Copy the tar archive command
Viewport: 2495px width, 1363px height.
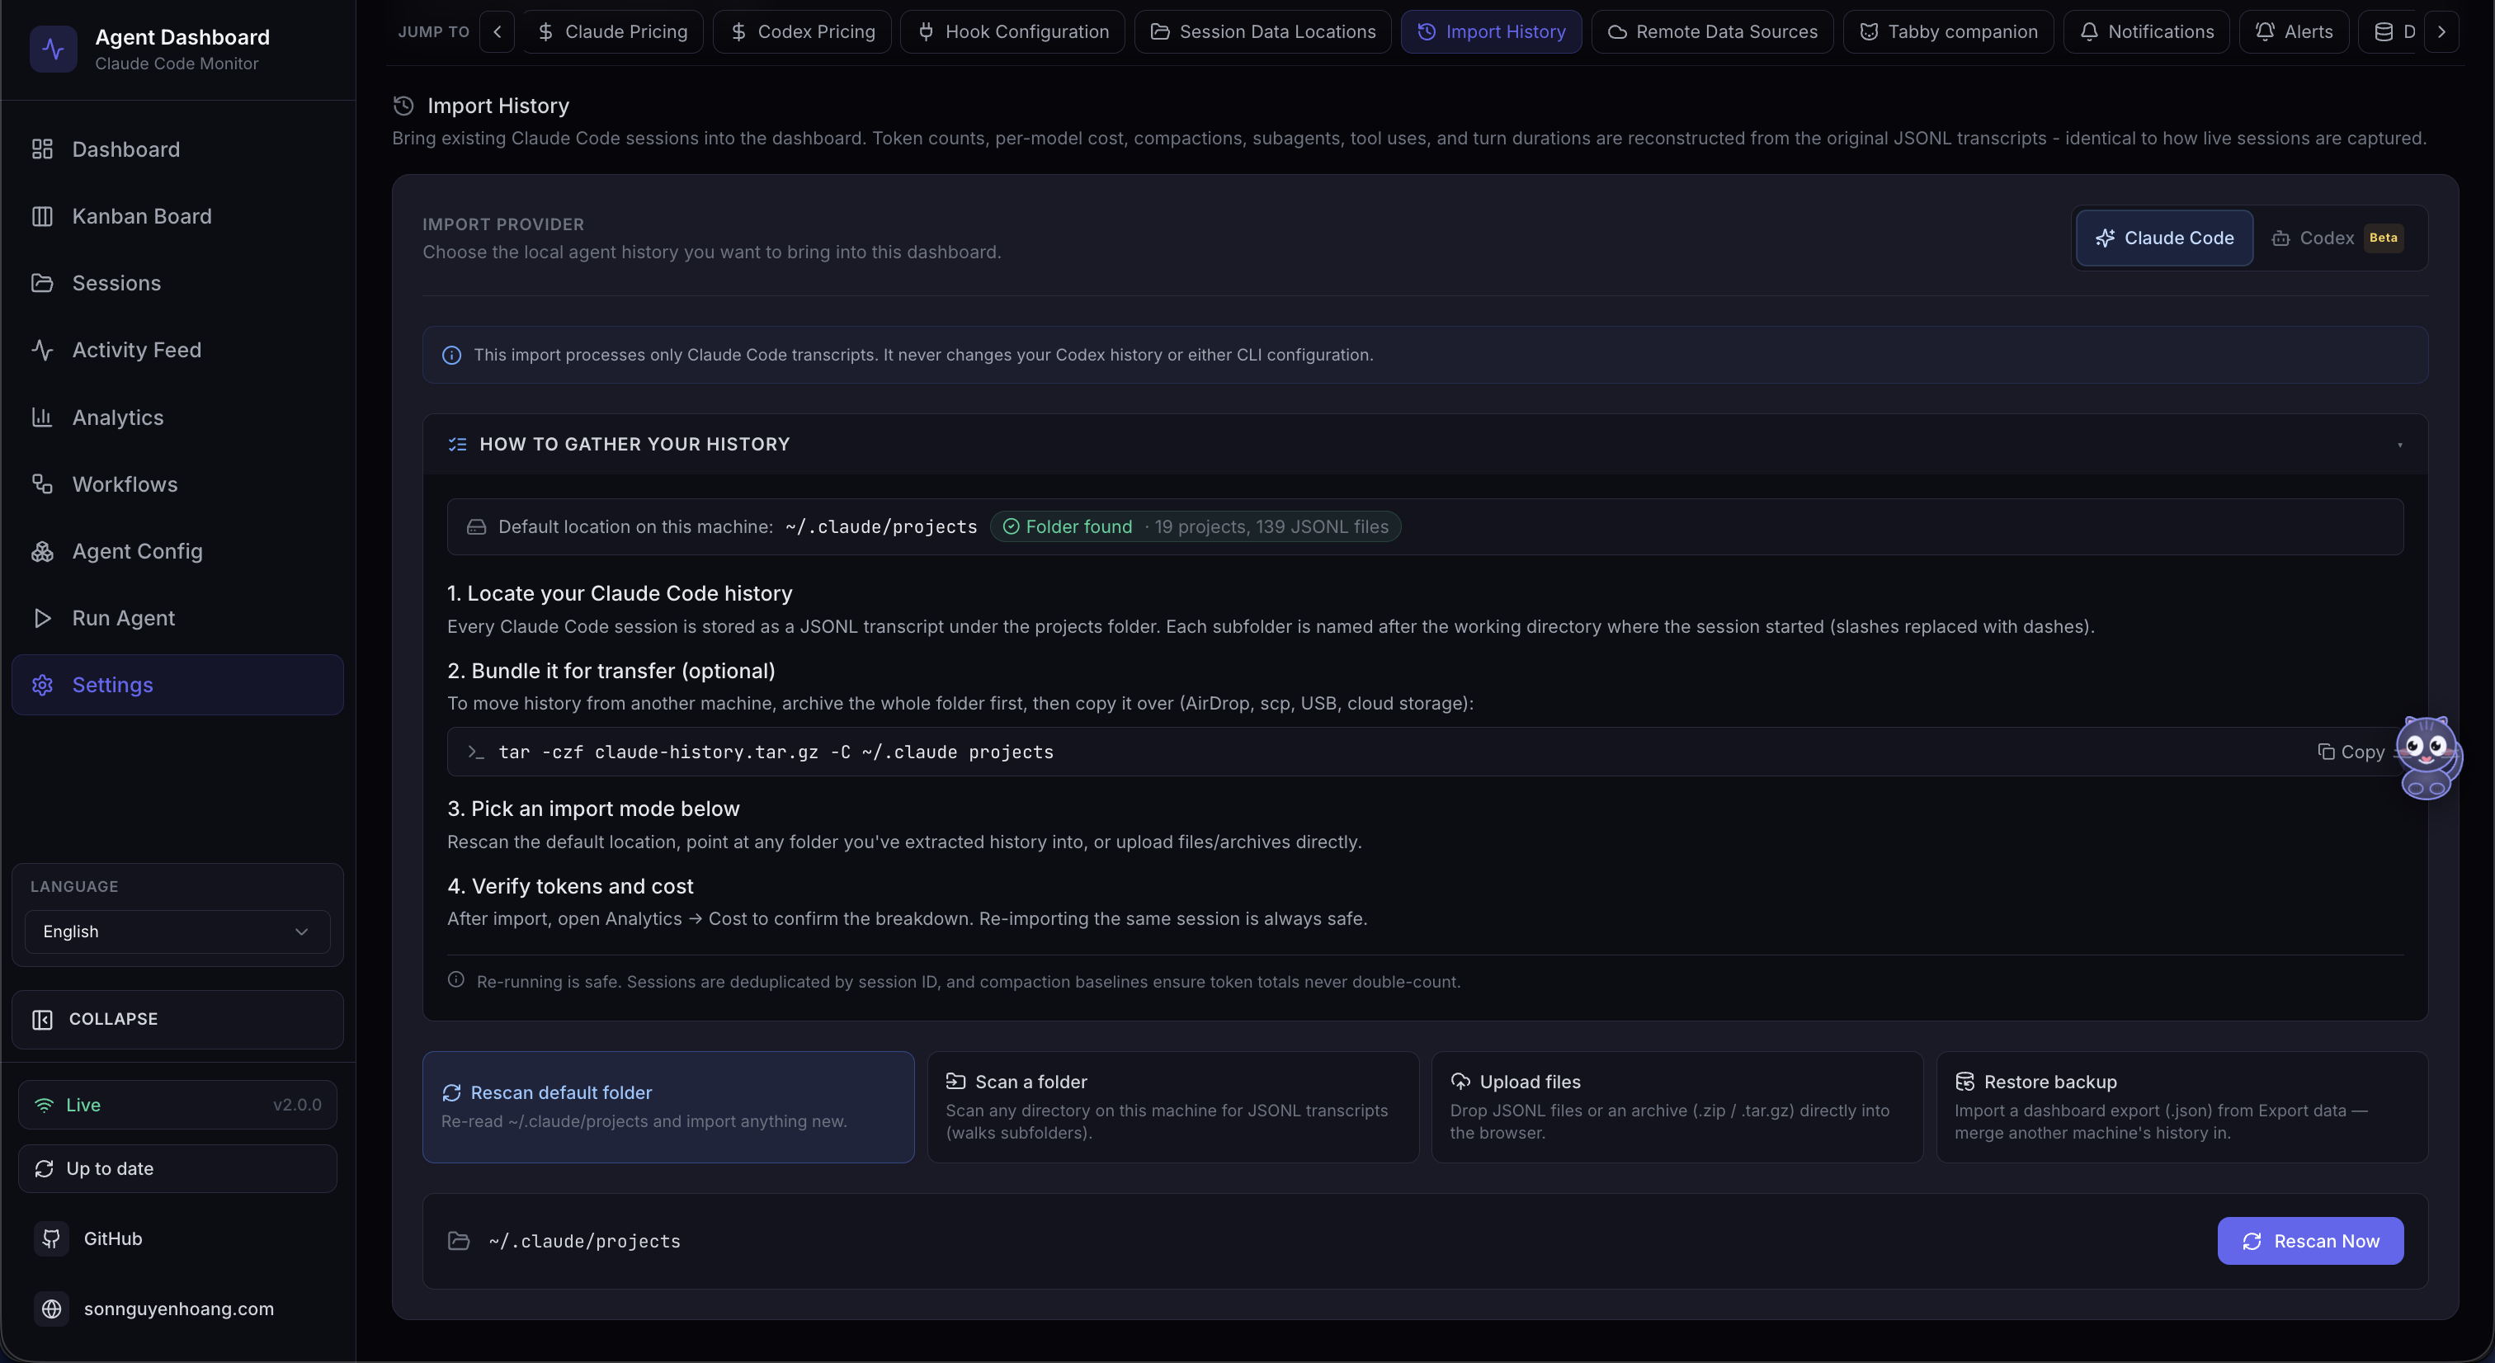click(2351, 752)
